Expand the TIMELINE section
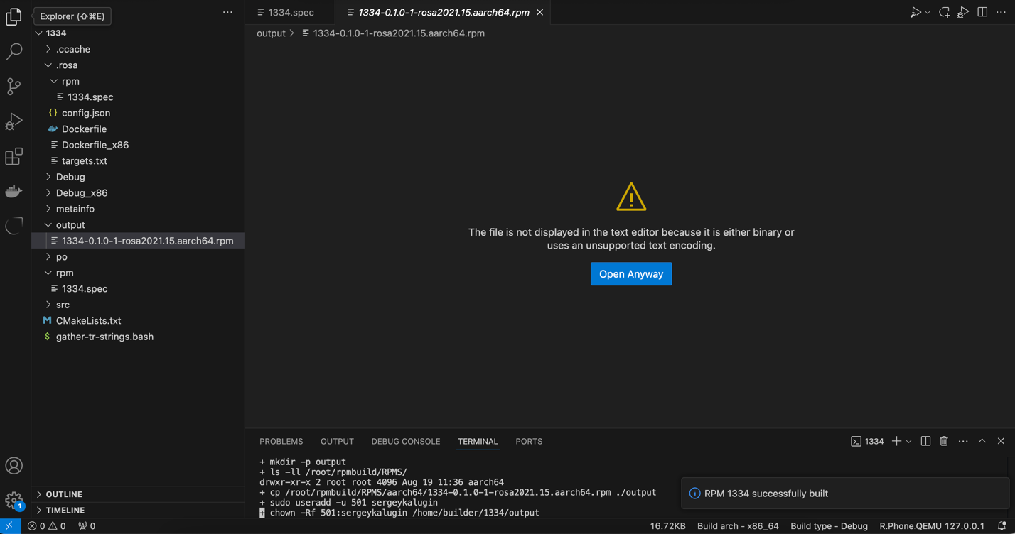Viewport: 1015px width, 534px height. coord(65,510)
